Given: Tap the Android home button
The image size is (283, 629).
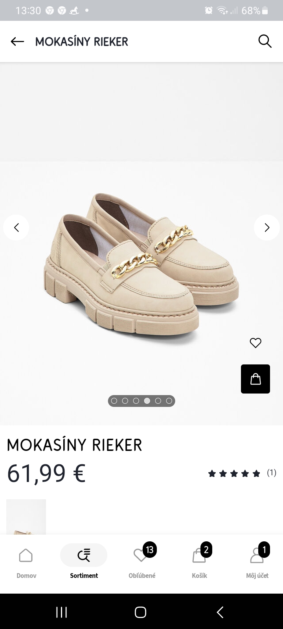Looking at the screenshot, I should point(140,612).
